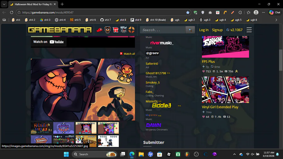Viewport: 283px width, 159px height.
Task: Open the Signup link
Action: coord(217,30)
